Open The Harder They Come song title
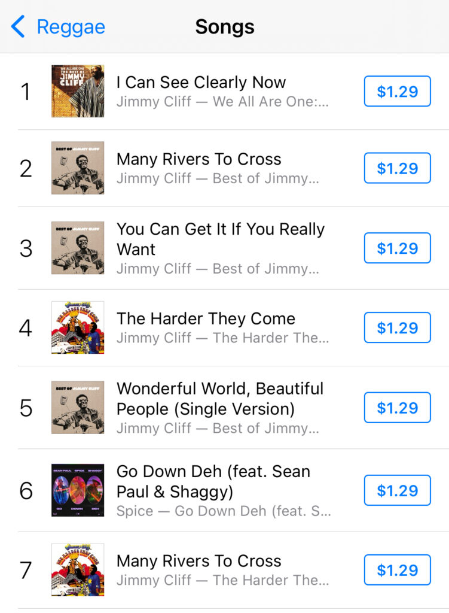 tap(206, 318)
